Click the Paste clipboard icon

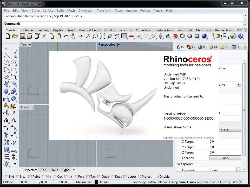point(59,36)
